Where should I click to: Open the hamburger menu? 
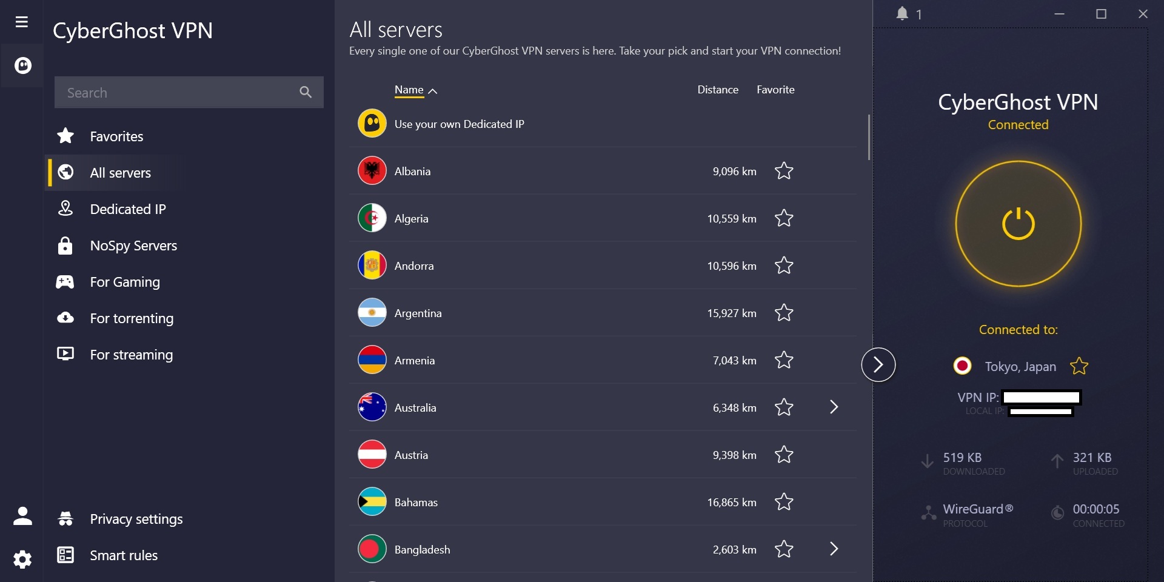click(x=22, y=22)
